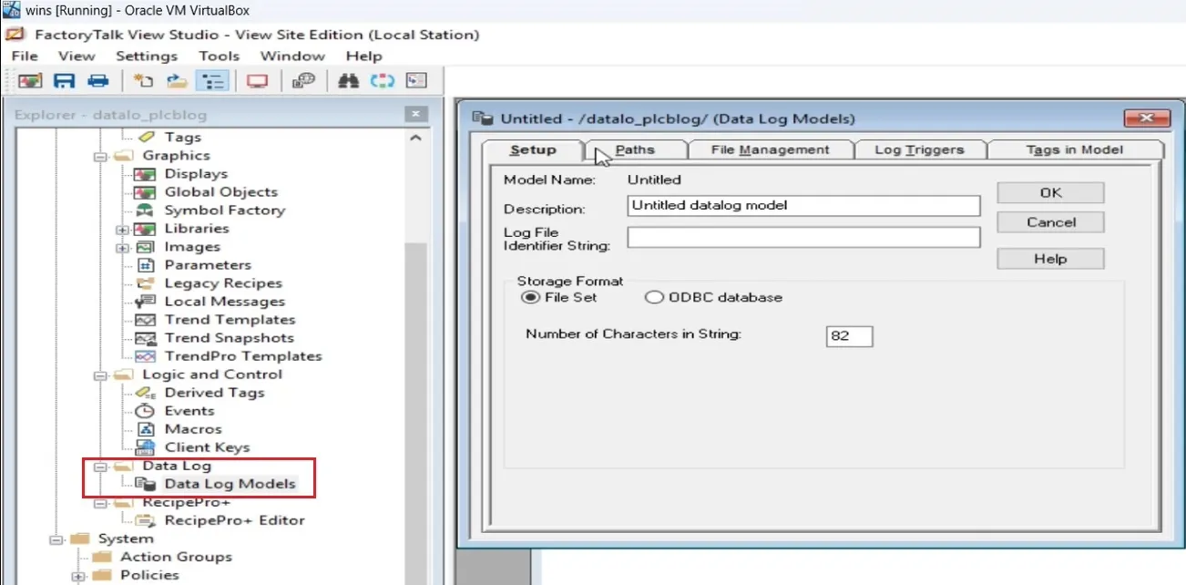Viewport: 1186px width, 585px height.
Task: Open the File menu
Action: click(25, 56)
